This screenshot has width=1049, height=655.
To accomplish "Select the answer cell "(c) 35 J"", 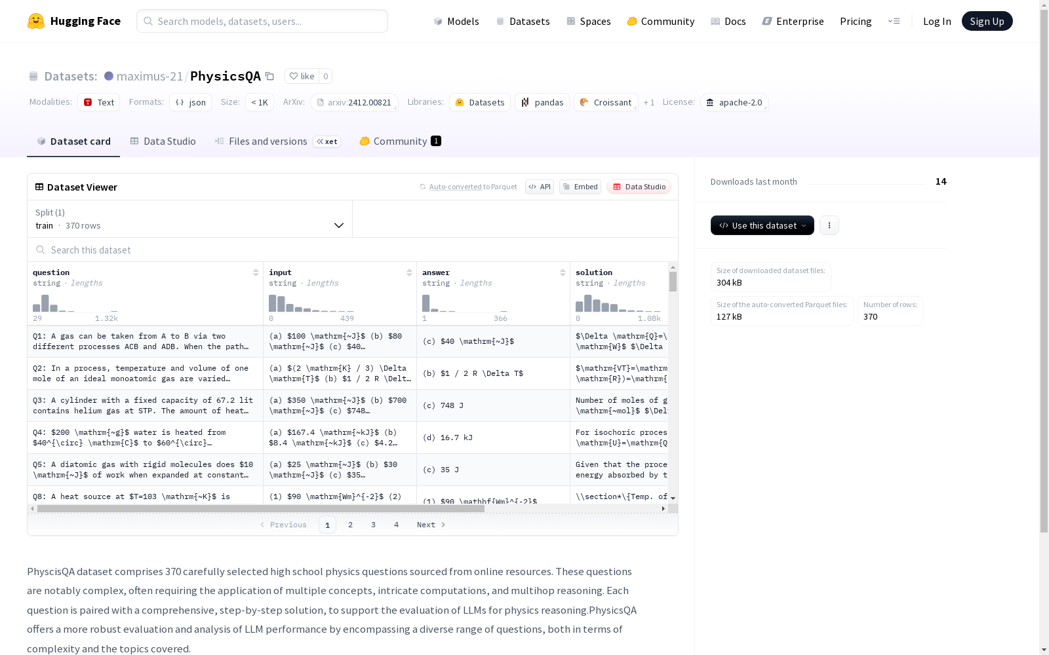I will [x=493, y=470].
